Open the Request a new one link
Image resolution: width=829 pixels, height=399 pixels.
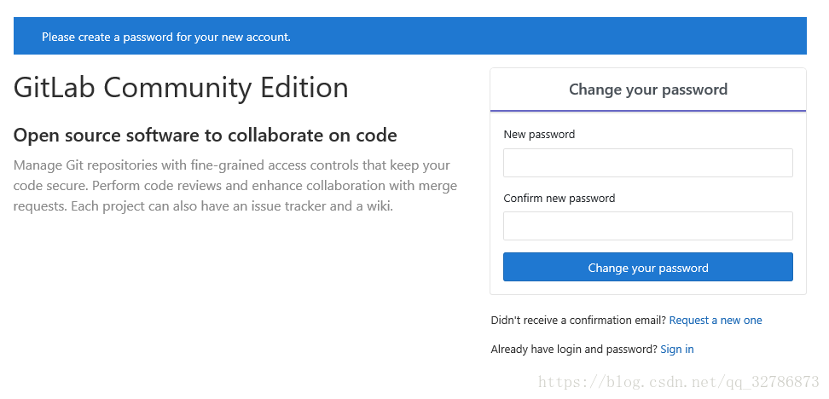tap(716, 321)
